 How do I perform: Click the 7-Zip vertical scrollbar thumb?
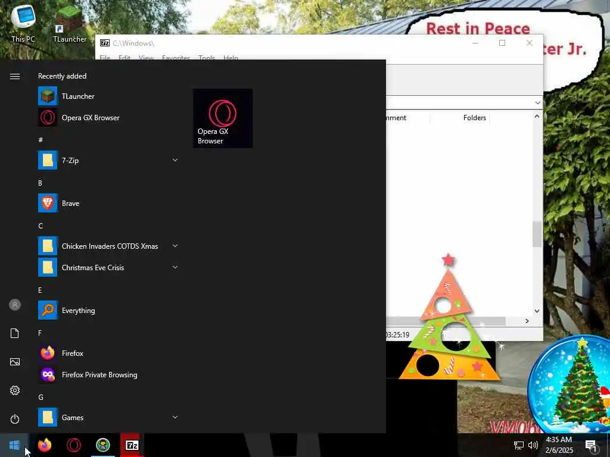pyautogui.click(x=537, y=234)
